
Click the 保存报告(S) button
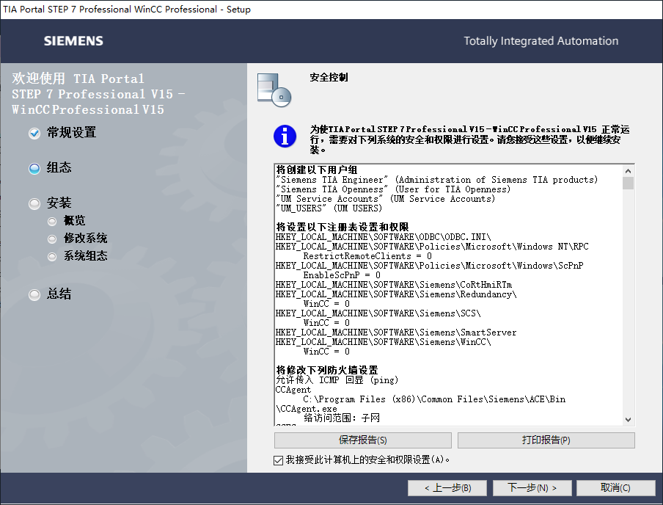[363, 440]
